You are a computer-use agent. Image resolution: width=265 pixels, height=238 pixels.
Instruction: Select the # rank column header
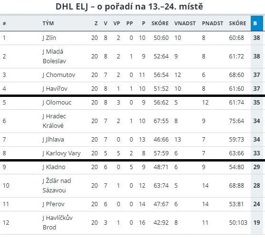4,23
